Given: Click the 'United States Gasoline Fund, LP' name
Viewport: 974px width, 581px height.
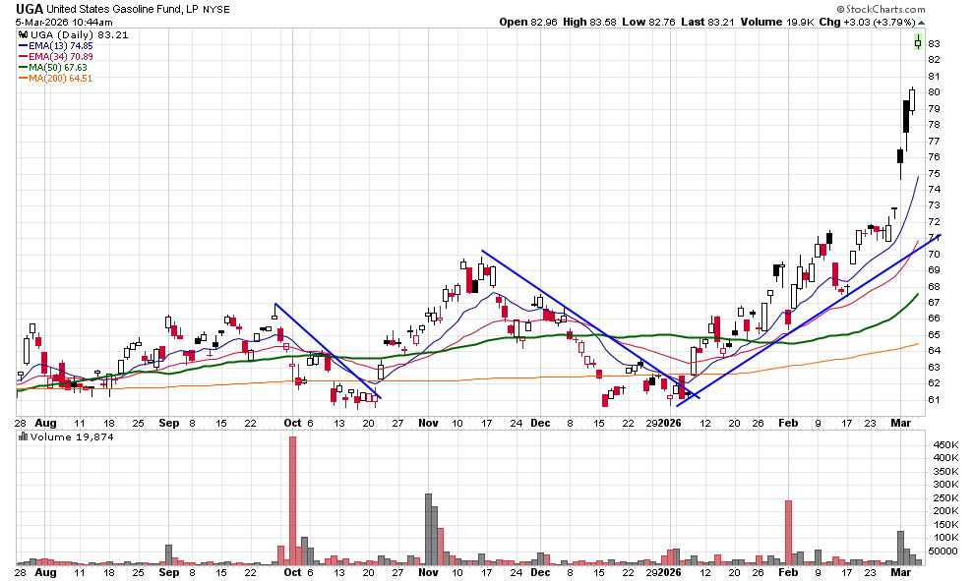Looking at the screenshot, I should [122, 9].
